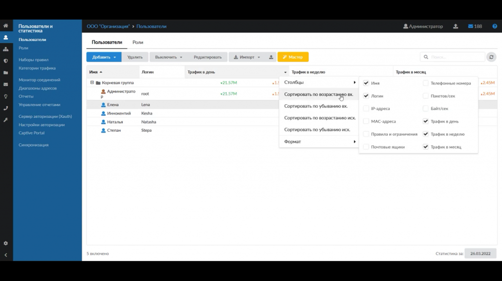This screenshot has width=502, height=281.
Task: Enable the MAC-адреса column
Action: (366, 121)
